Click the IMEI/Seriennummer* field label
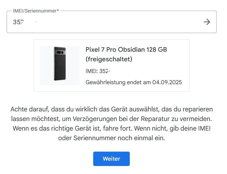 (x=36, y=11)
